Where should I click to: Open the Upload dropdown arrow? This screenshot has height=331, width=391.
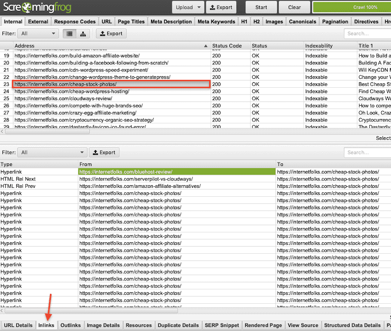coord(199,7)
